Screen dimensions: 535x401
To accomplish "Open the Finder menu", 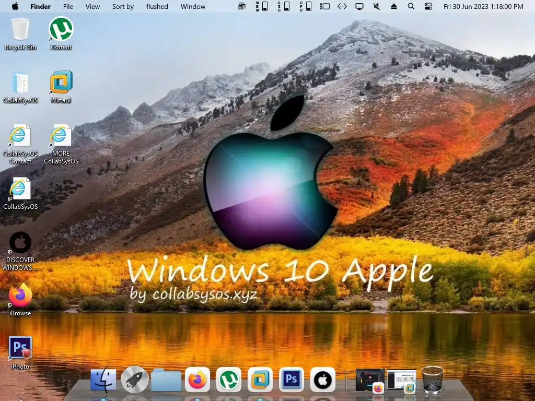I will [40, 6].
